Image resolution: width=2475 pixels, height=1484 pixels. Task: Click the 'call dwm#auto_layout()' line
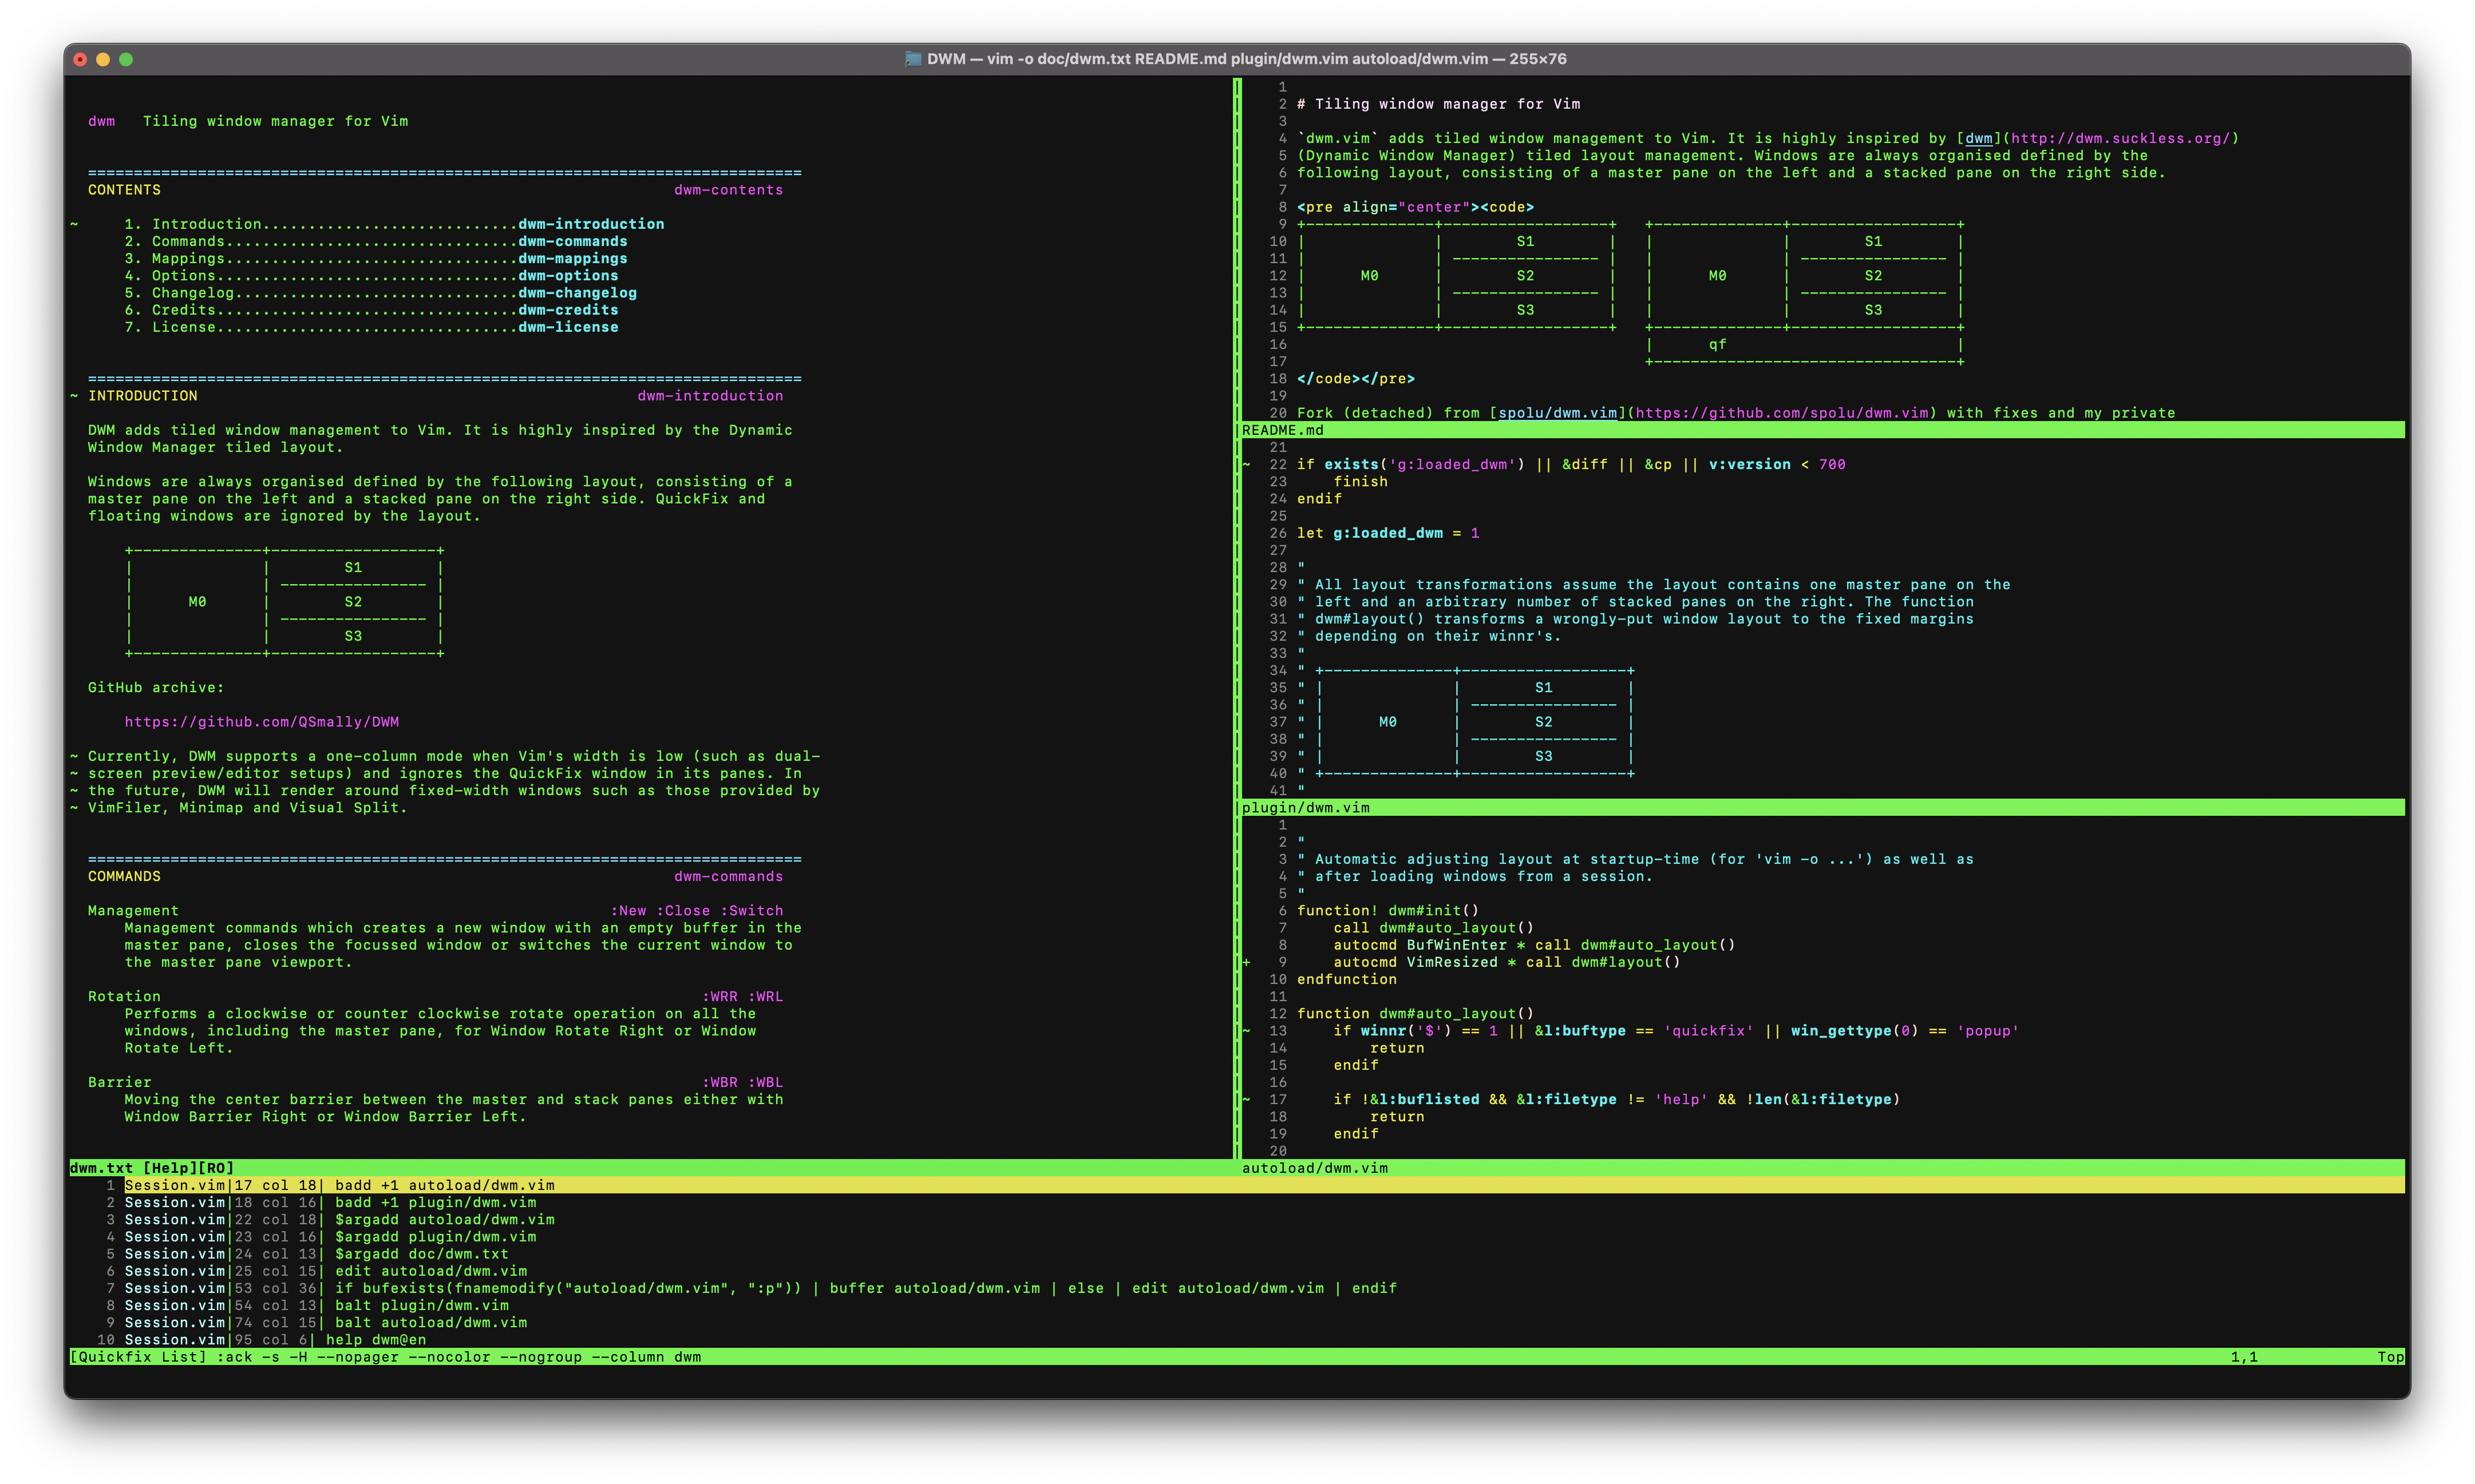[x=1433, y=928]
